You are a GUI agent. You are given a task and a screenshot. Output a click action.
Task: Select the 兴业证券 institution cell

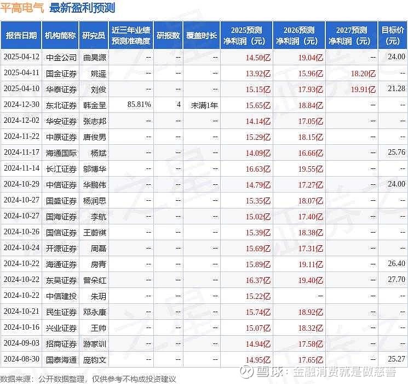[61, 328]
